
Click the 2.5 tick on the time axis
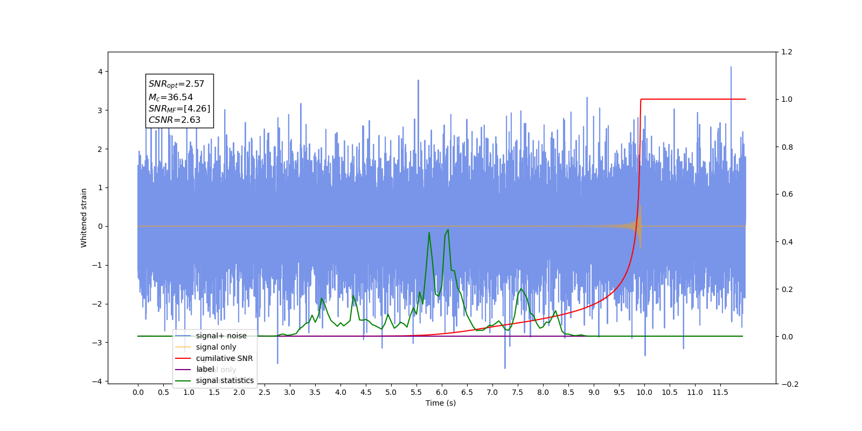pos(265,392)
